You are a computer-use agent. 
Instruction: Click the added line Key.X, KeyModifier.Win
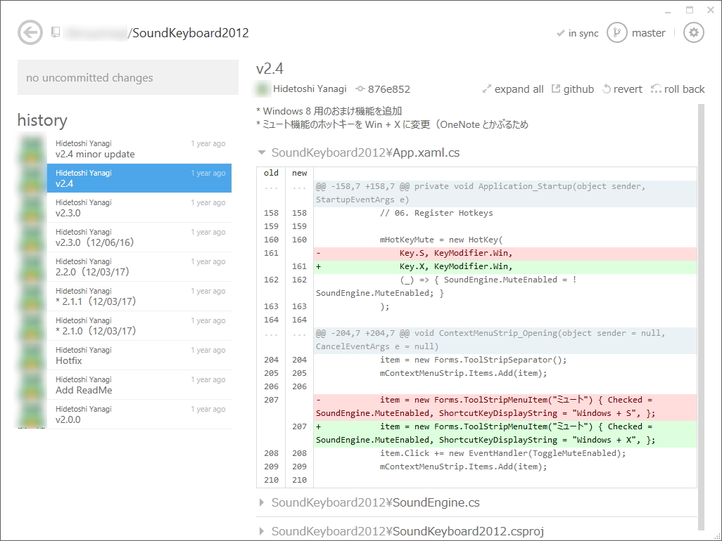[505, 266]
